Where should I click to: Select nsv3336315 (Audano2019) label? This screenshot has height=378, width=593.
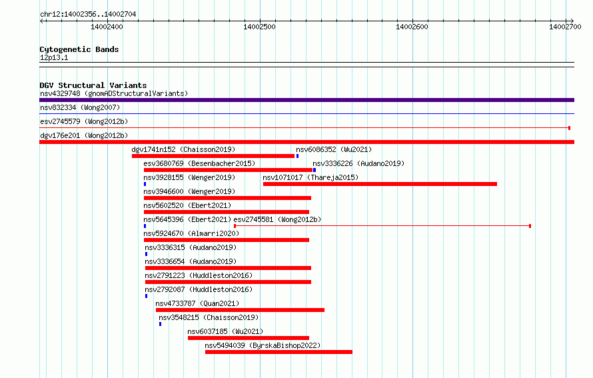(191, 247)
